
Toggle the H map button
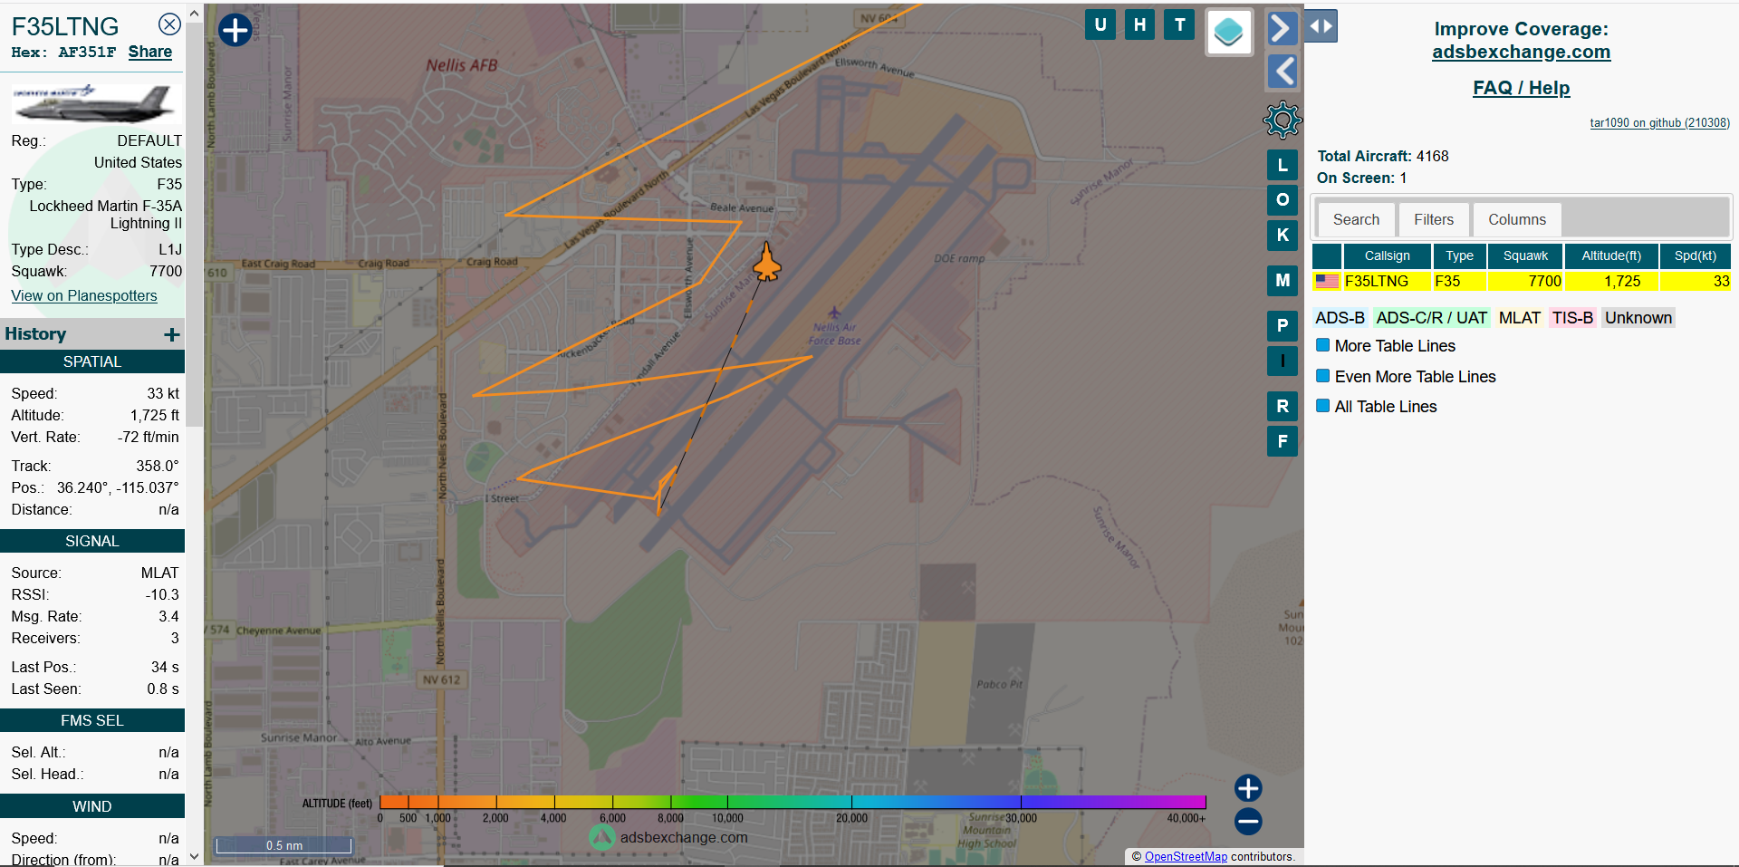(x=1140, y=24)
